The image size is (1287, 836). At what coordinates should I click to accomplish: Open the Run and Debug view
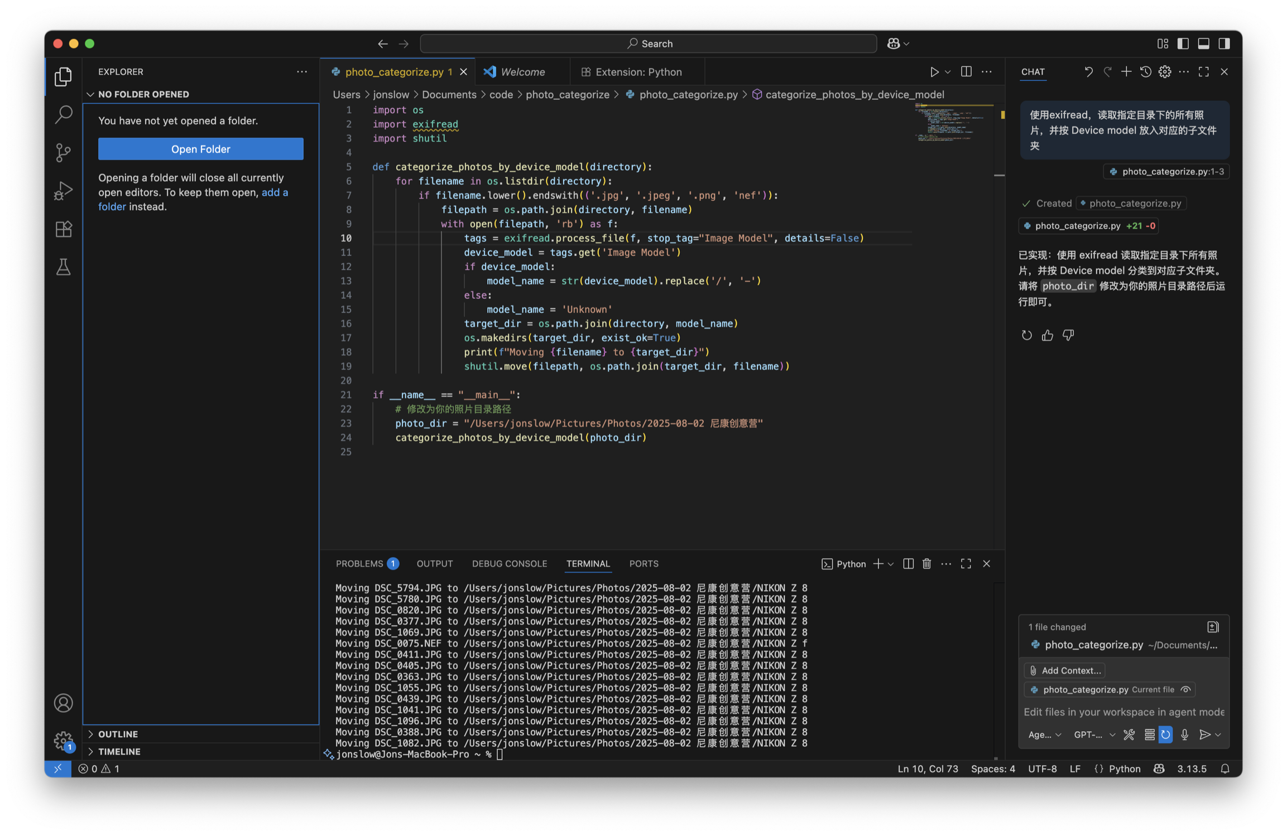64,191
